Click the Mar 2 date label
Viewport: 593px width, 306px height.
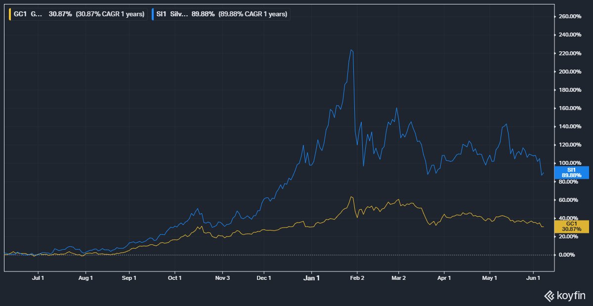[398, 278]
